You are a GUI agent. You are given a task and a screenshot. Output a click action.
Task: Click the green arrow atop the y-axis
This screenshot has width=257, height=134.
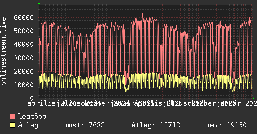click(x=39, y=3)
